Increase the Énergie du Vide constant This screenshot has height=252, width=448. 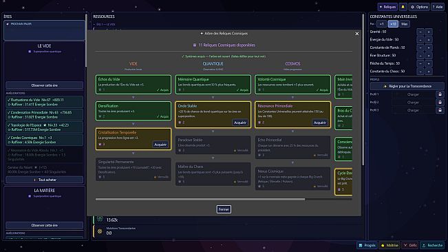coord(429,40)
